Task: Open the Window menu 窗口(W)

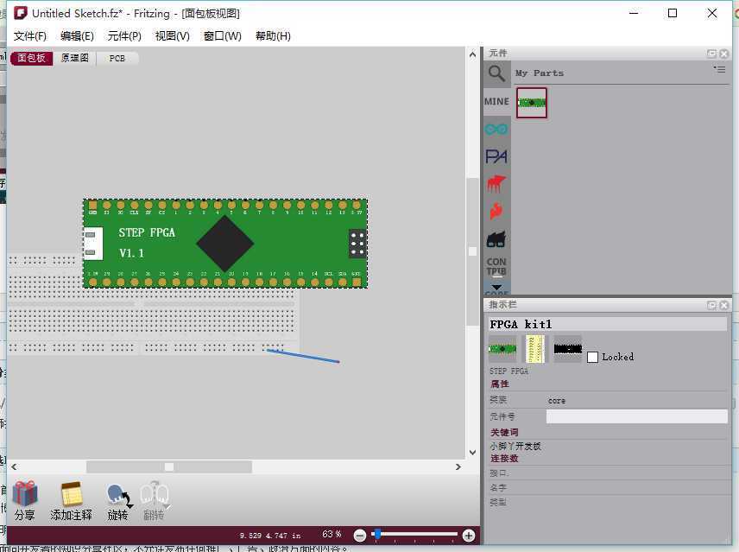Action: [223, 35]
